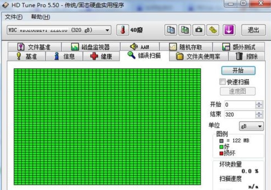Screen dimensions: 271x190
Task: Switch to the 磁盘监视器 tab
Action: coord(91,47)
